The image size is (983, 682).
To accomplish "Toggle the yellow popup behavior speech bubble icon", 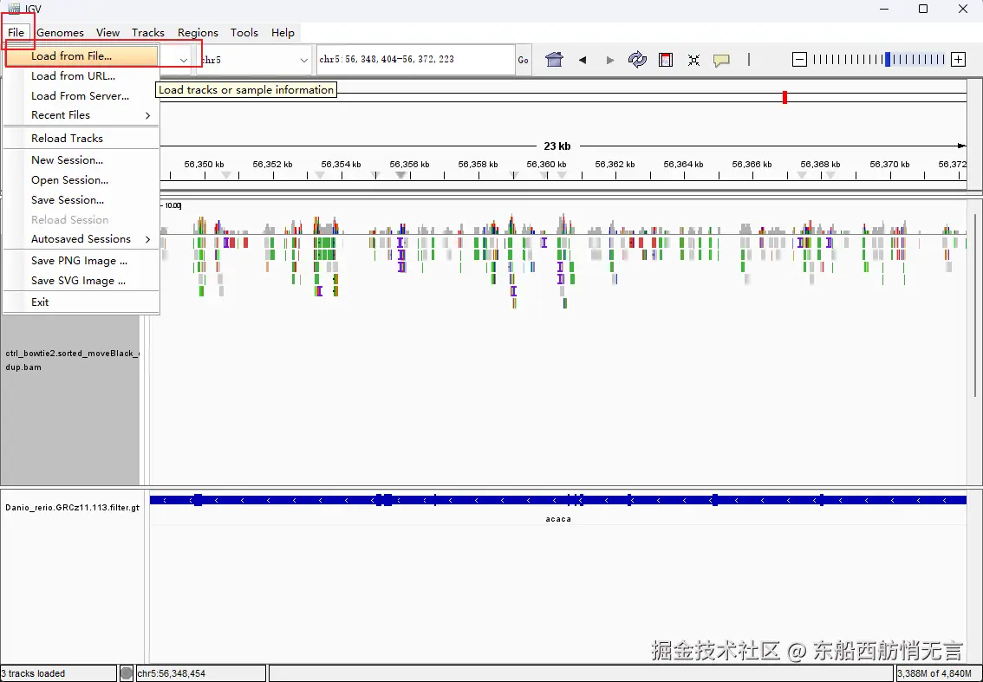I will (x=721, y=60).
